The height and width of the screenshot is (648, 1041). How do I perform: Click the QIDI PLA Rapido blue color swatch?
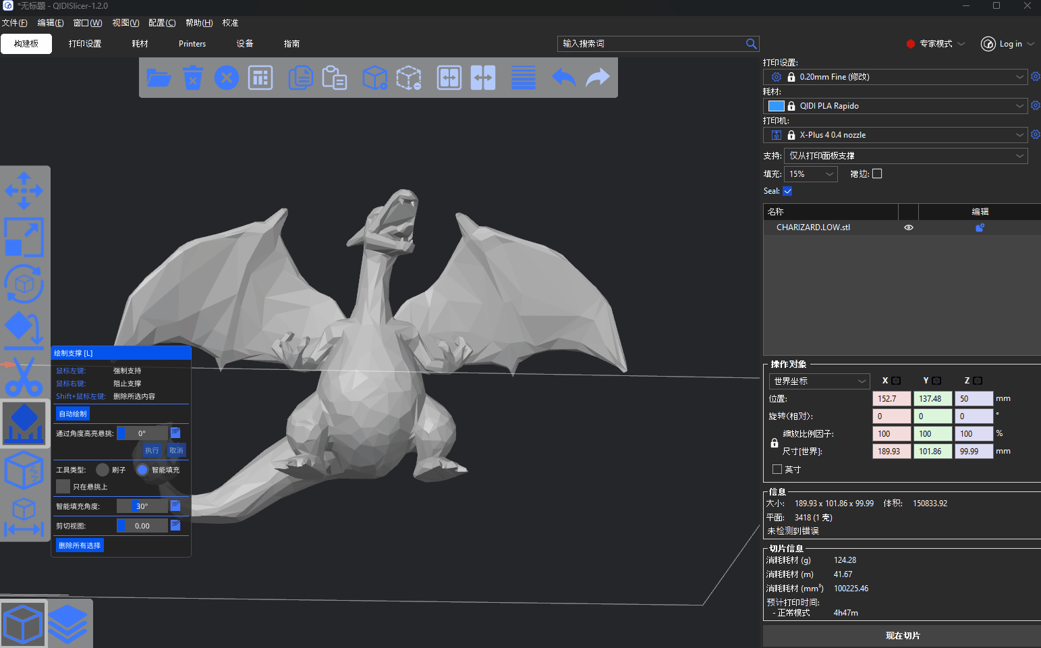(777, 106)
